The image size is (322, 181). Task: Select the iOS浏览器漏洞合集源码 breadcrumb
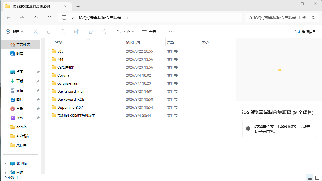pyautogui.click(x=100, y=18)
